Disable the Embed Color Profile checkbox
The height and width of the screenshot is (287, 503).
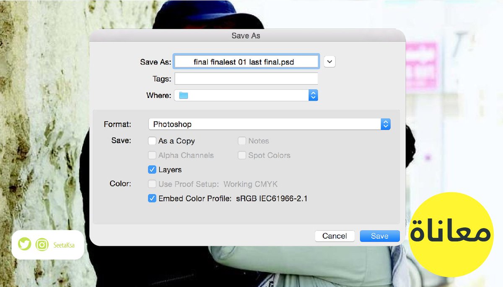coord(152,199)
